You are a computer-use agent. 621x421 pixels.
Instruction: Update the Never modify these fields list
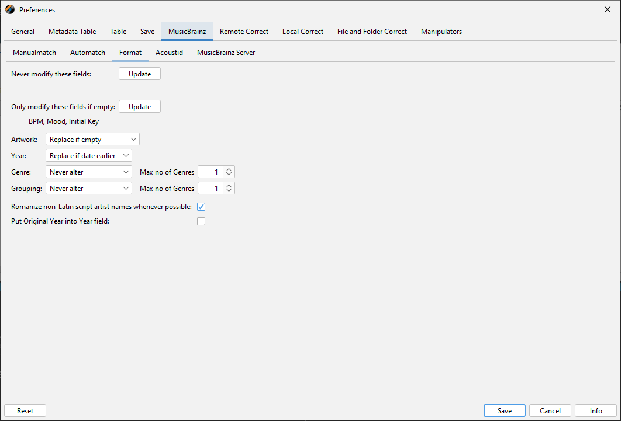[x=140, y=74]
